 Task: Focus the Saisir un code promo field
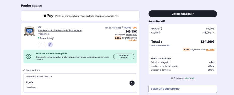pos(183,89)
